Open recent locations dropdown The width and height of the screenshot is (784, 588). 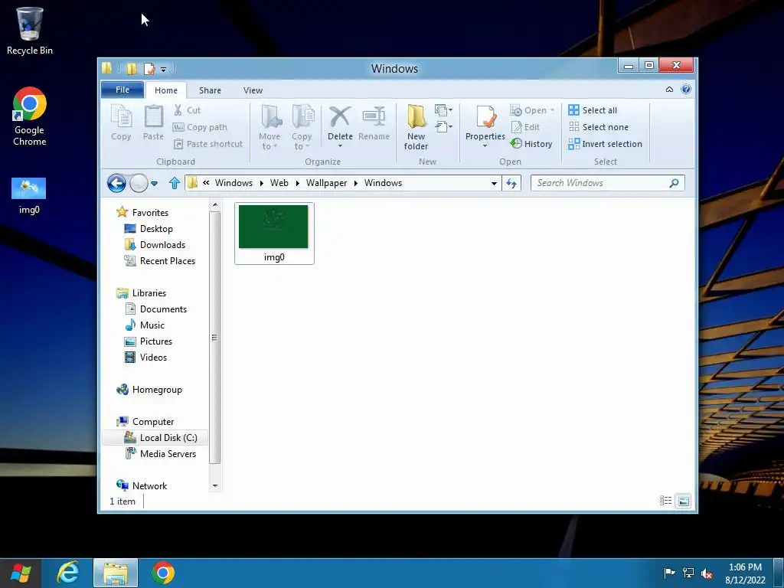(155, 184)
